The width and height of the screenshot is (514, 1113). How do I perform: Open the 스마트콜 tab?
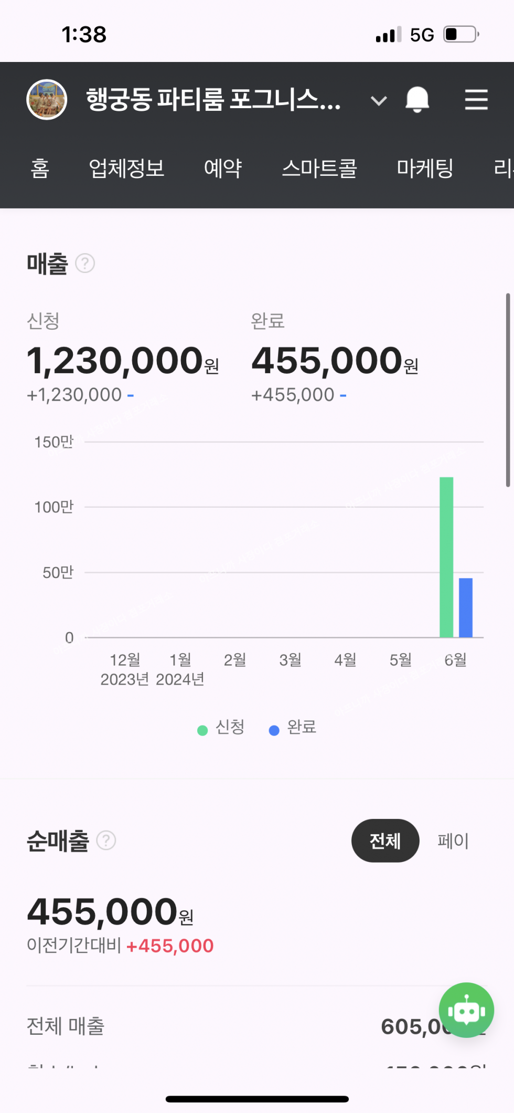tap(319, 169)
